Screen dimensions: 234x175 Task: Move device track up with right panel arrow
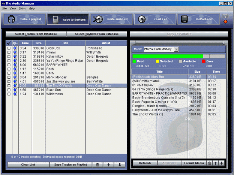(216, 163)
